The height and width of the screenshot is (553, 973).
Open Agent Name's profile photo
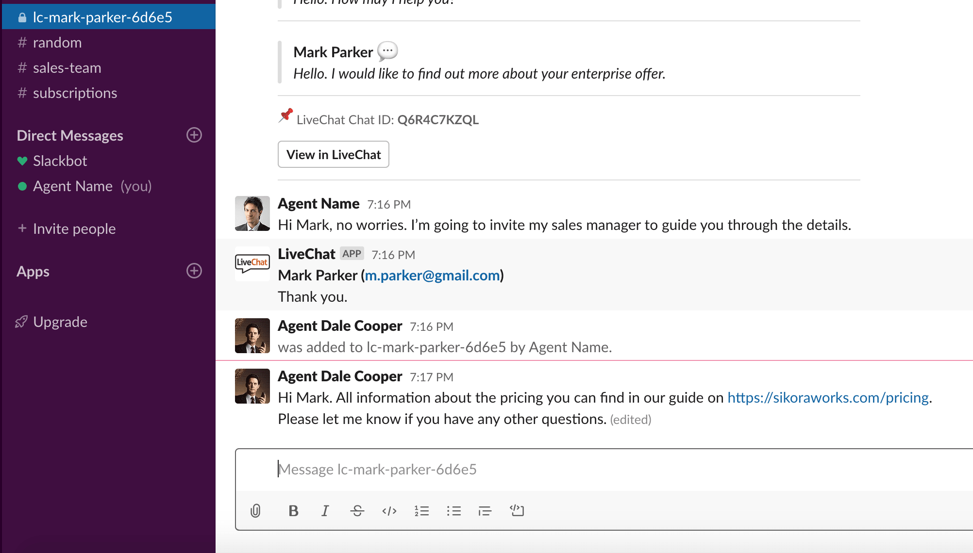point(252,213)
